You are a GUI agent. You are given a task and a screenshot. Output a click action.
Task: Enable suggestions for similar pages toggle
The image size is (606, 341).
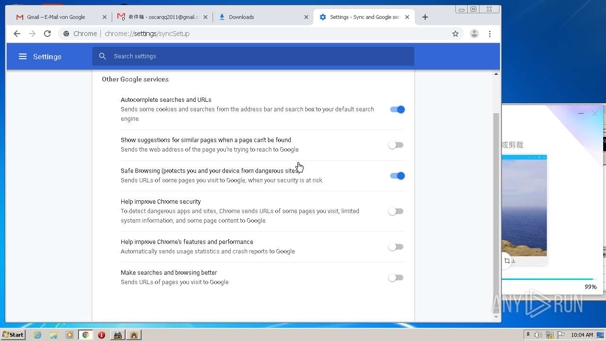[x=396, y=145]
